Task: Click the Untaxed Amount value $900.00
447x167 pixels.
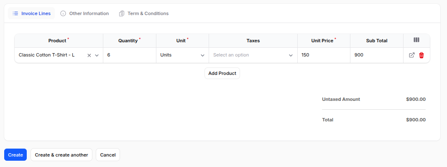Action: (x=416, y=99)
